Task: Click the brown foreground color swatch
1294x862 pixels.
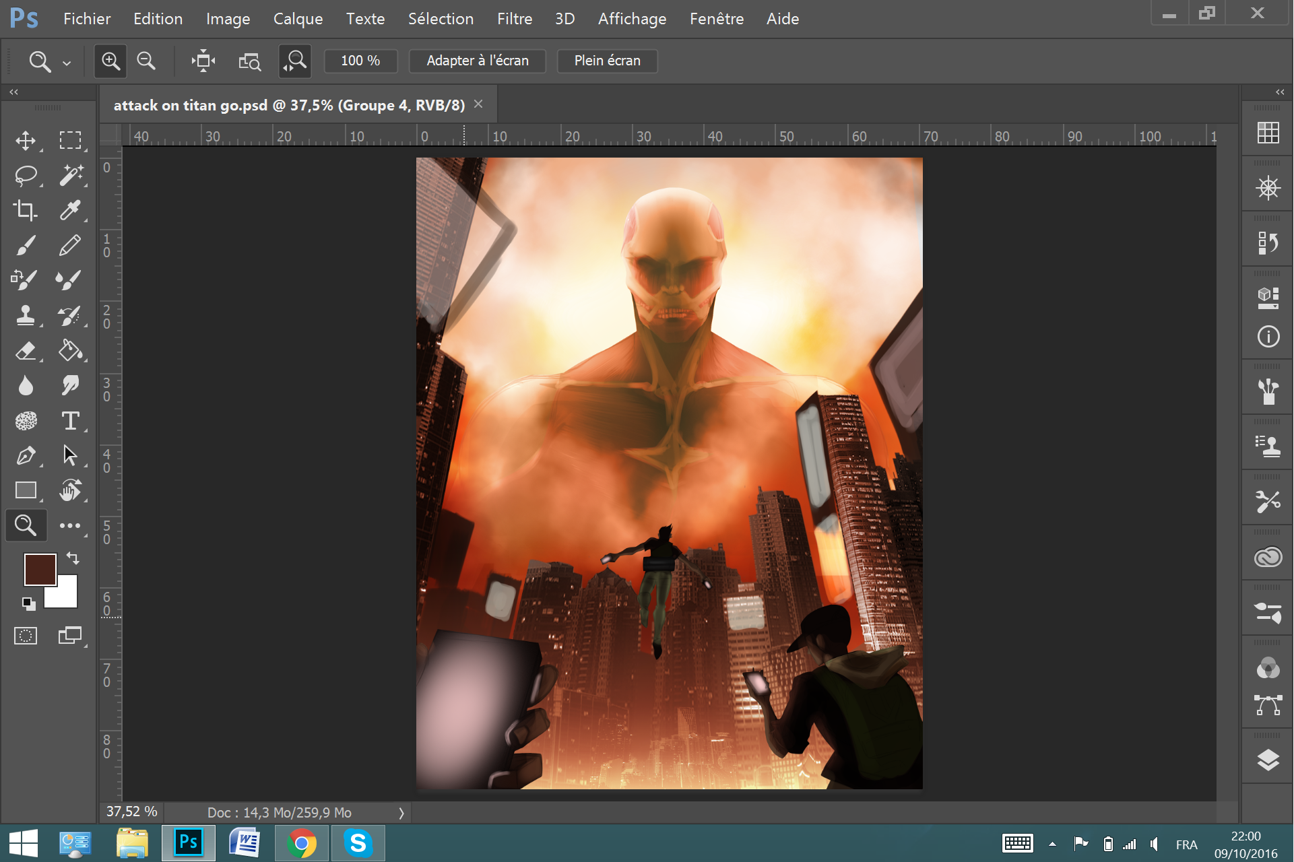Action: click(x=39, y=570)
